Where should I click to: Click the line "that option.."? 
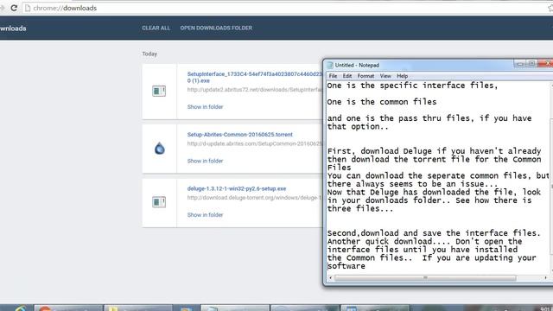pos(358,127)
